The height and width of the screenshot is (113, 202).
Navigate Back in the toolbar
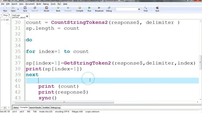pyautogui.click(x=58, y=9)
